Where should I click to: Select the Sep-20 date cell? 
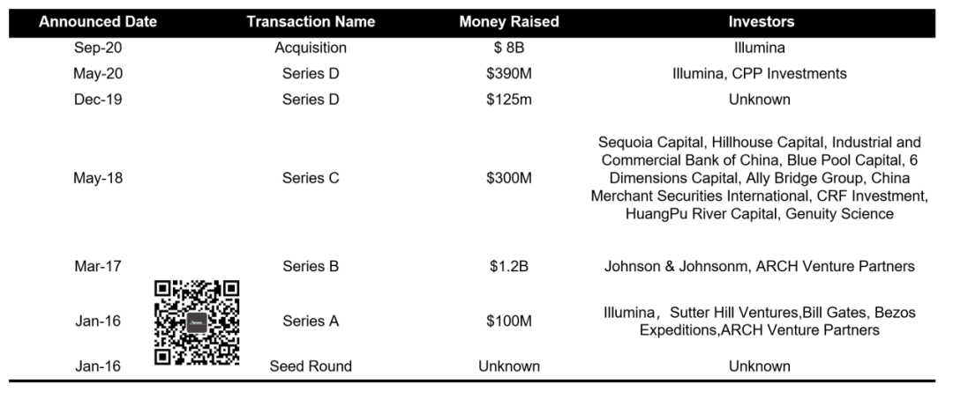(98, 48)
